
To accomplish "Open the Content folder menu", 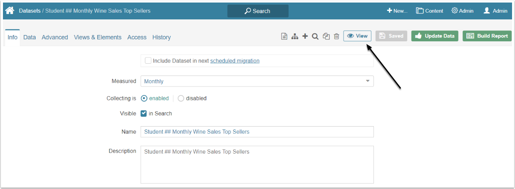I will pos(429,11).
